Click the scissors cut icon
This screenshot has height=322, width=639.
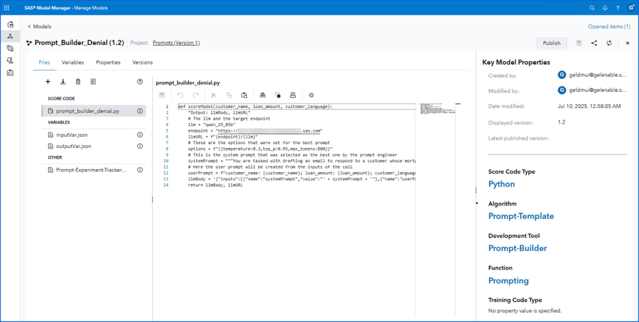(x=214, y=95)
